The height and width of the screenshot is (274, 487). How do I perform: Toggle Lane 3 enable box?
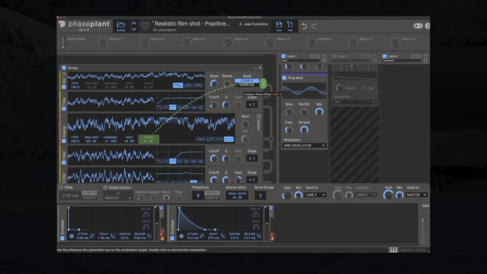[385, 56]
